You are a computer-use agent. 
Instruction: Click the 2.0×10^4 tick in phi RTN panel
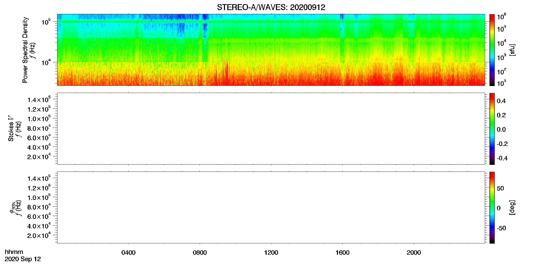point(39,235)
